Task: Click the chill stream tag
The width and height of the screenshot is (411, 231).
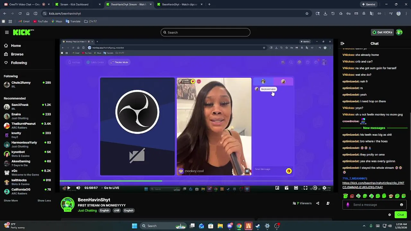Action: point(117,210)
